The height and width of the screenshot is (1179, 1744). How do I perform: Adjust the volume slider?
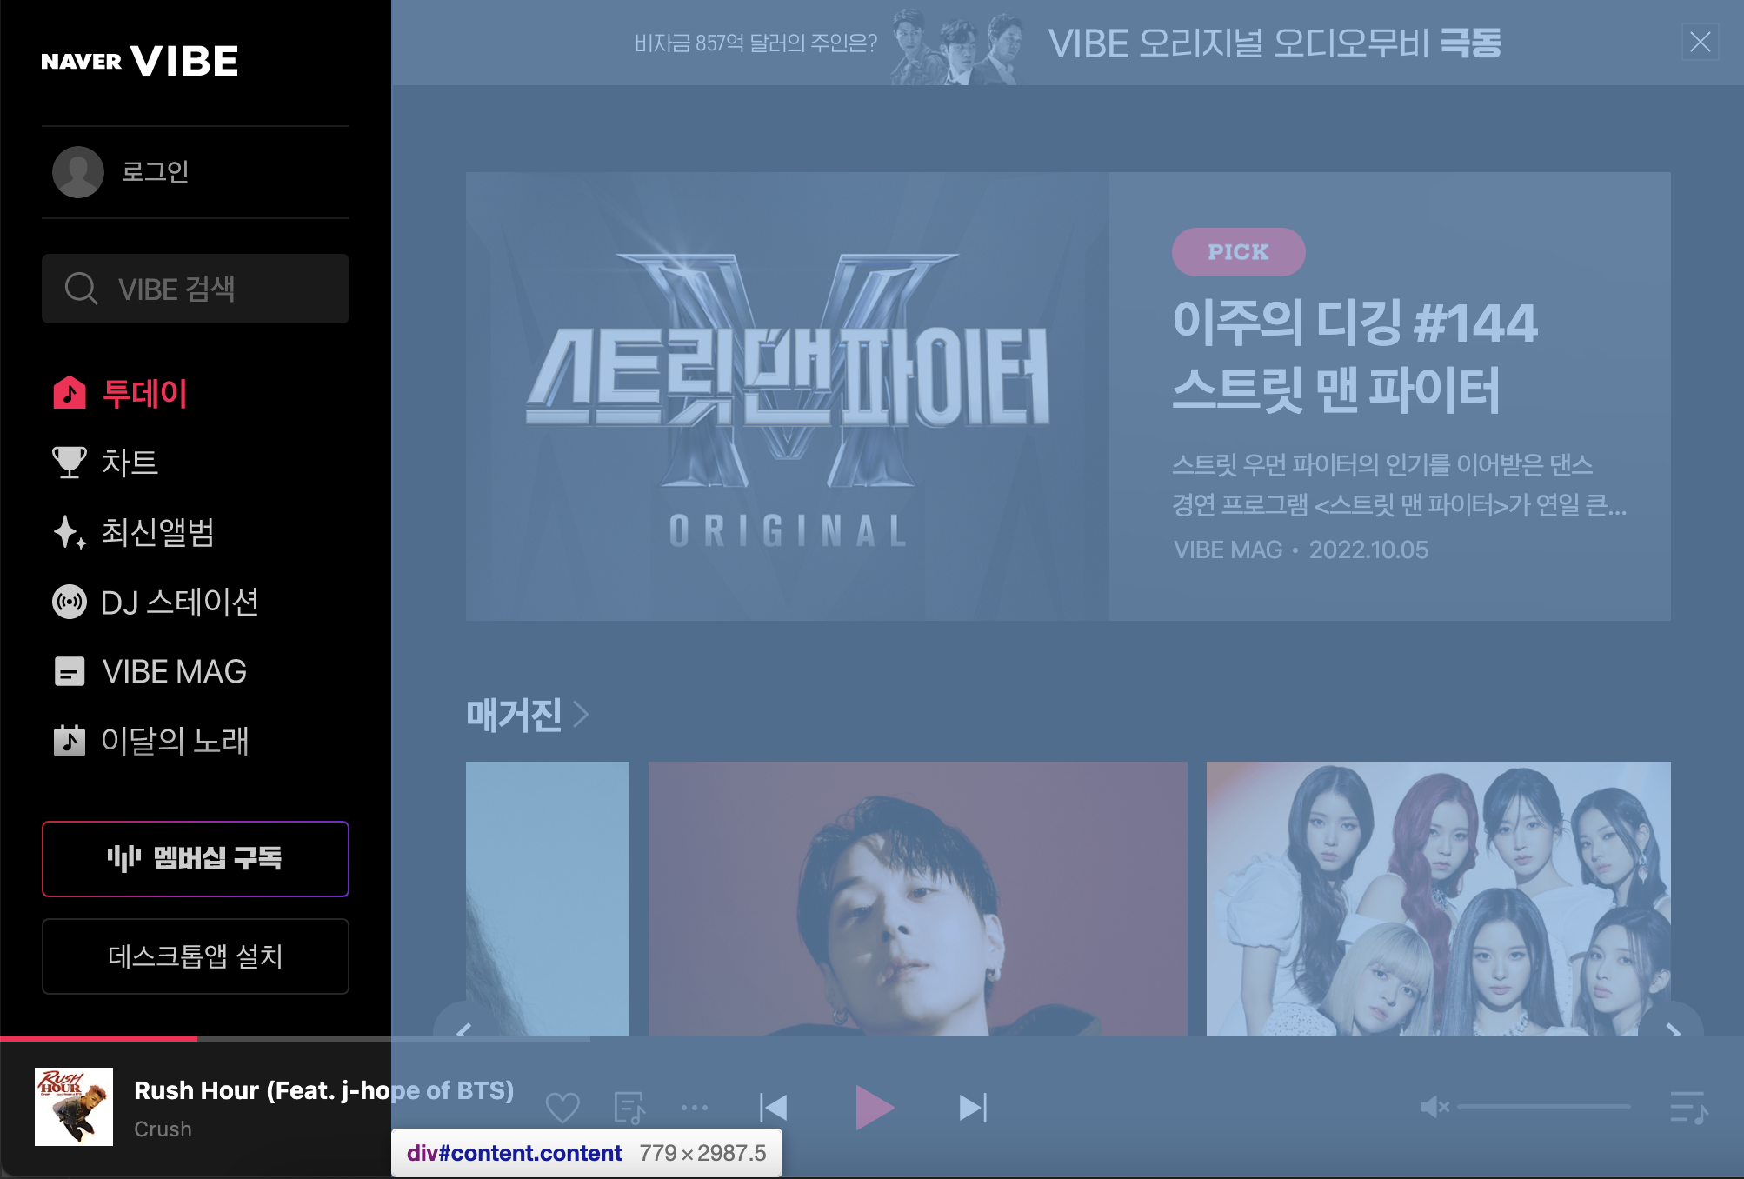(x=1543, y=1107)
